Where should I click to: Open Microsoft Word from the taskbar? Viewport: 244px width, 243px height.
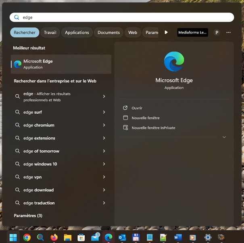tap(178, 237)
